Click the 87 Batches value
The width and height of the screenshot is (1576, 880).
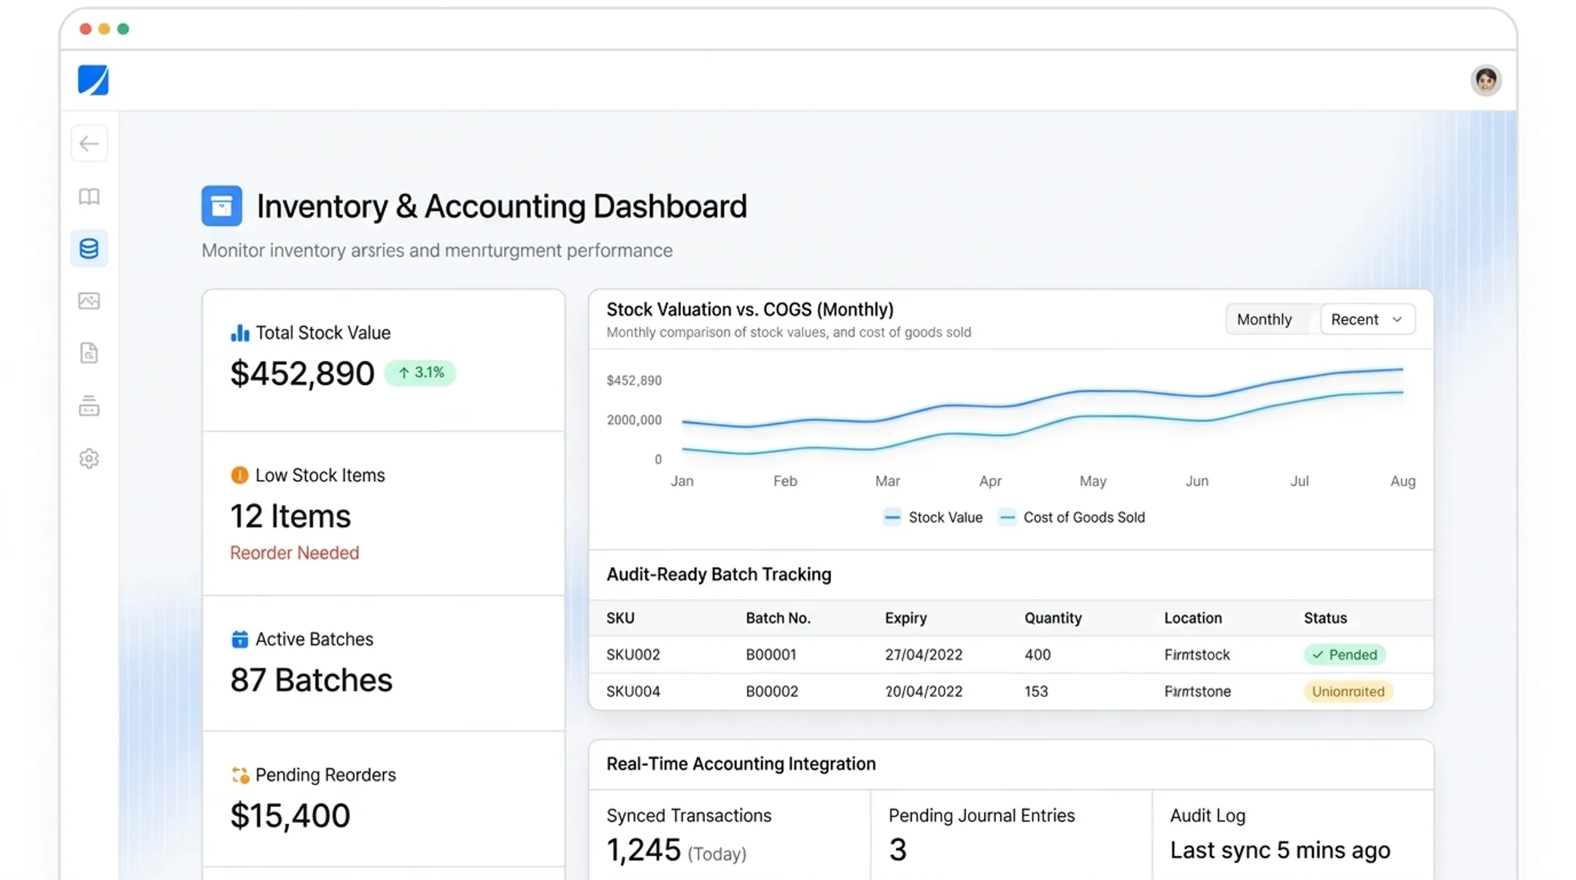pos(312,680)
